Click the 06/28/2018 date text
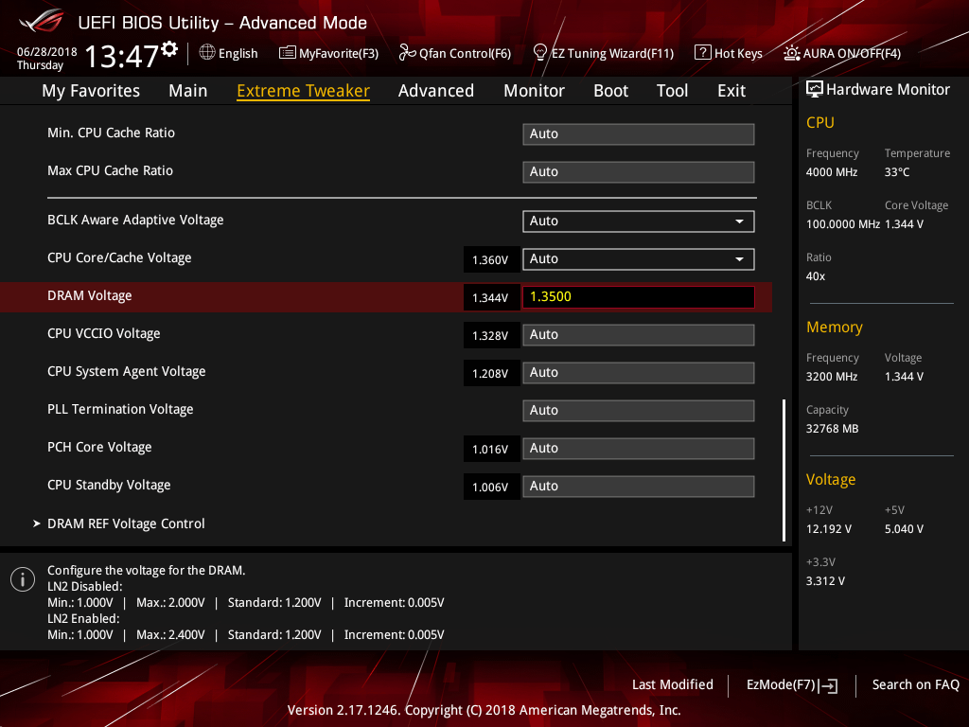The height and width of the screenshot is (727, 969). [47, 52]
